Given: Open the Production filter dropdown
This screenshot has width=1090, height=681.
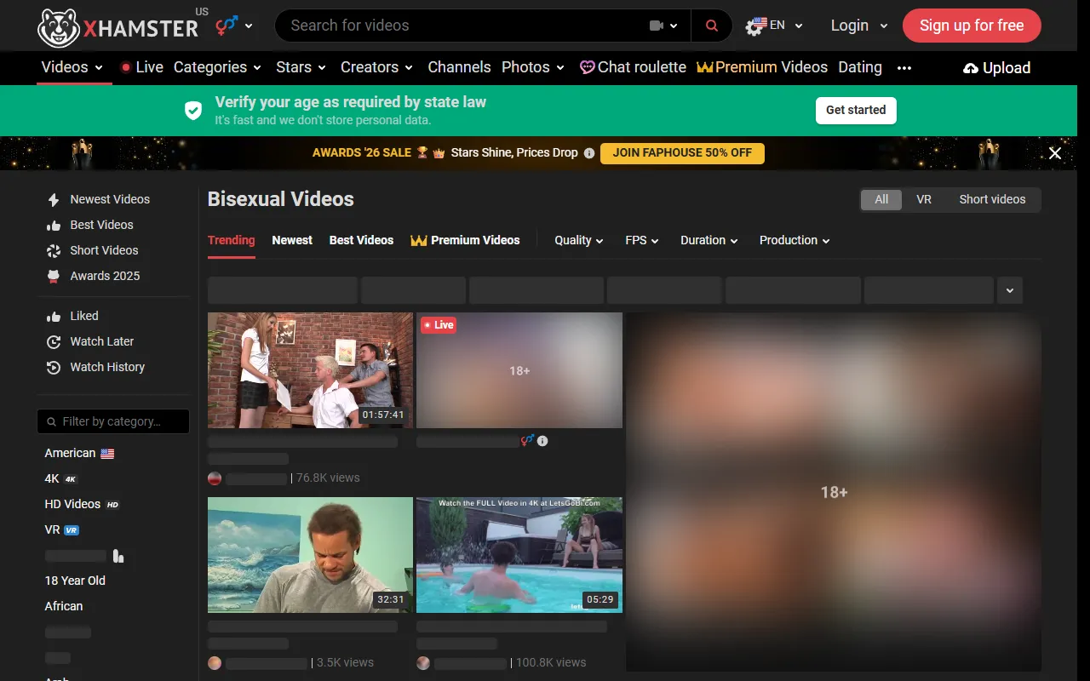Looking at the screenshot, I should pyautogui.click(x=795, y=240).
